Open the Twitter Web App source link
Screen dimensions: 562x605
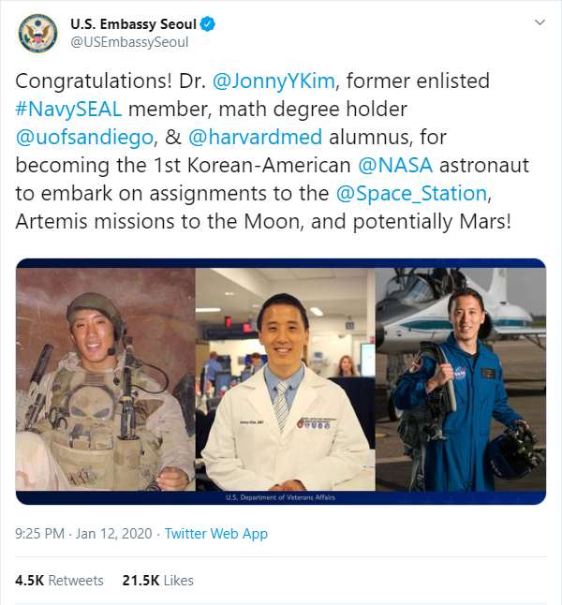[x=216, y=534]
